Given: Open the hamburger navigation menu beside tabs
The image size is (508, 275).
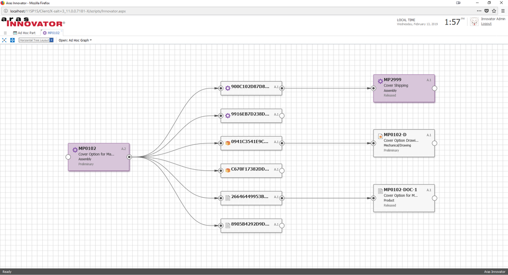Looking at the screenshot, I should pyautogui.click(x=5, y=33).
